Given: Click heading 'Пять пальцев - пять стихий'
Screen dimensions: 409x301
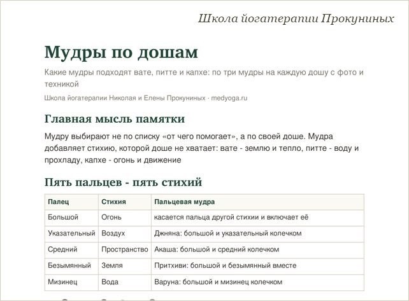Looking at the screenshot, I should [123, 182].
